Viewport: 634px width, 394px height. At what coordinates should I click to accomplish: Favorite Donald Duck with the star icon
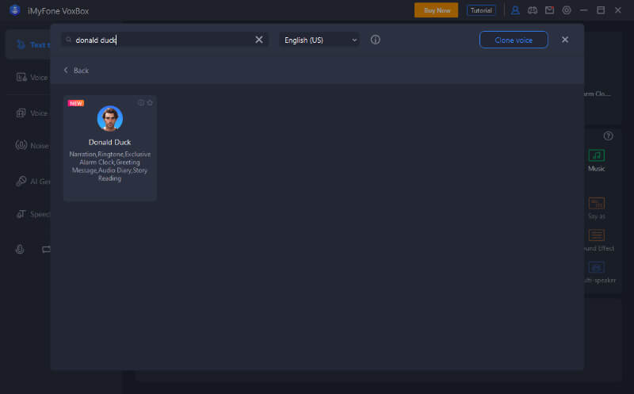pos(150,103)
